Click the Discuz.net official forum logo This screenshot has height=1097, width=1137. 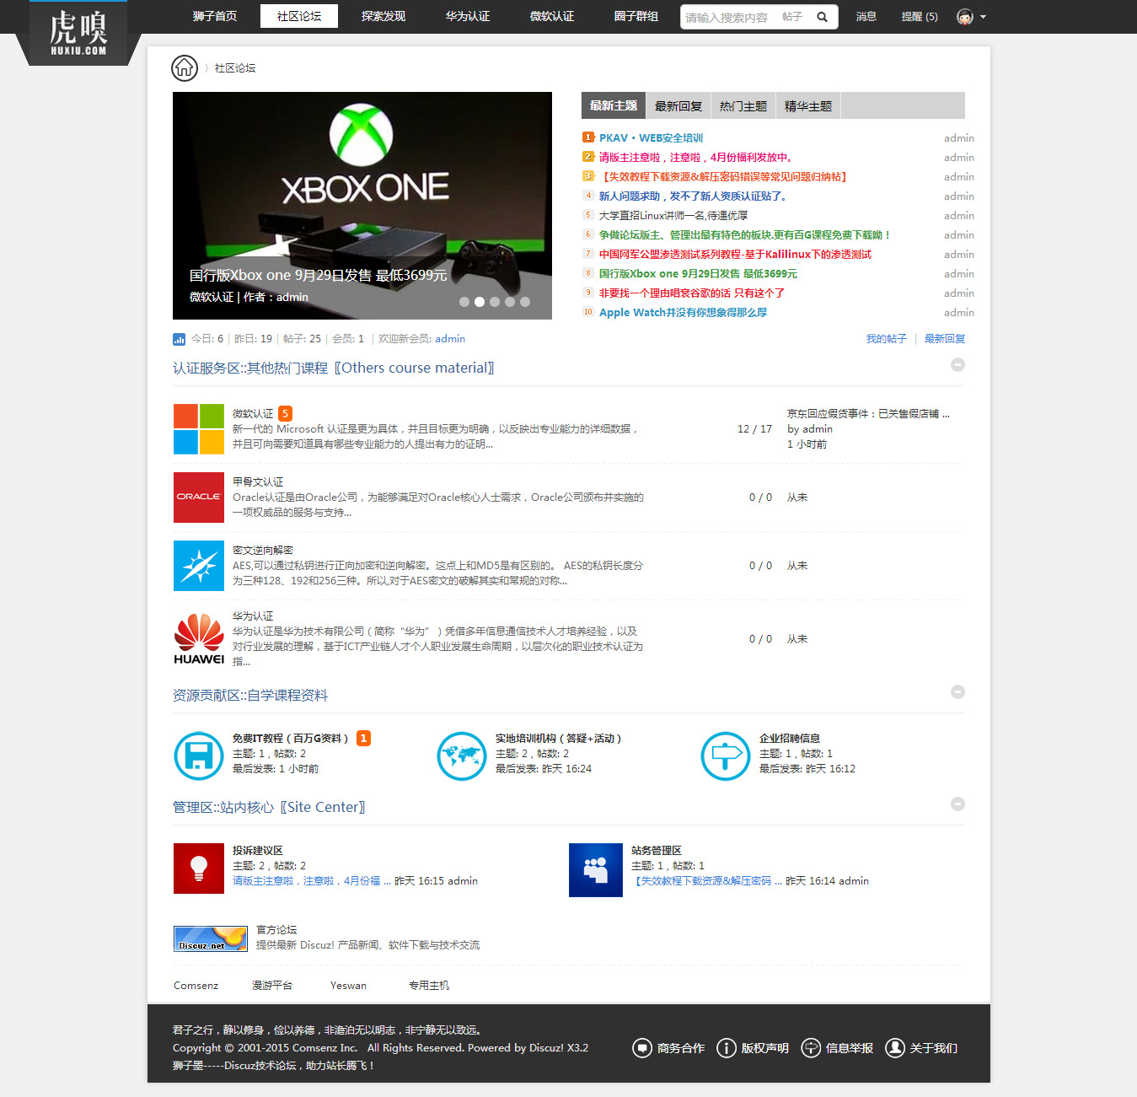pyautogui.click(x=211, y=938)
